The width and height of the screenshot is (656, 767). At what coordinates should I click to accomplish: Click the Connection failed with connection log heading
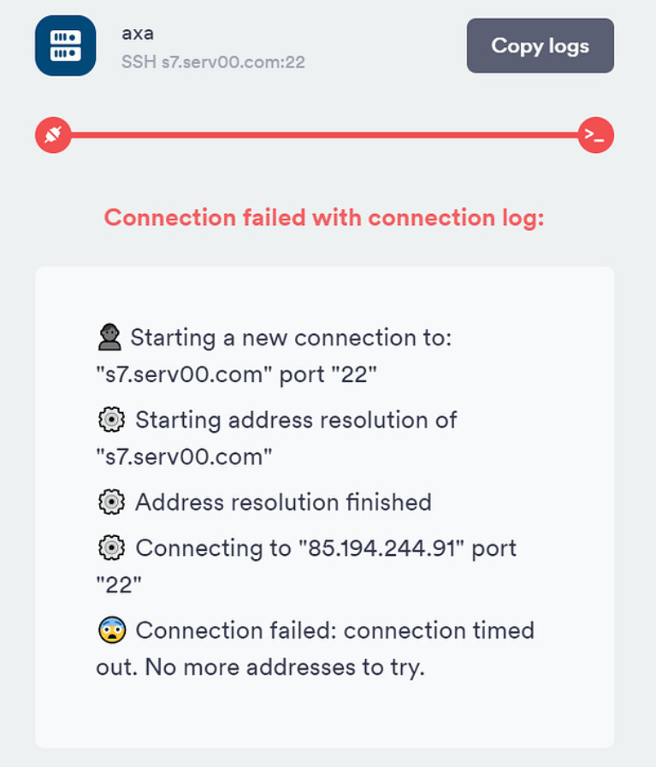point(324,217)
